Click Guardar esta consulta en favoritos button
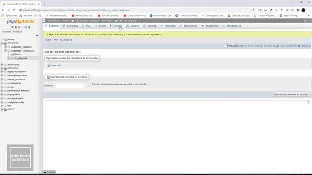 point(291,95)
